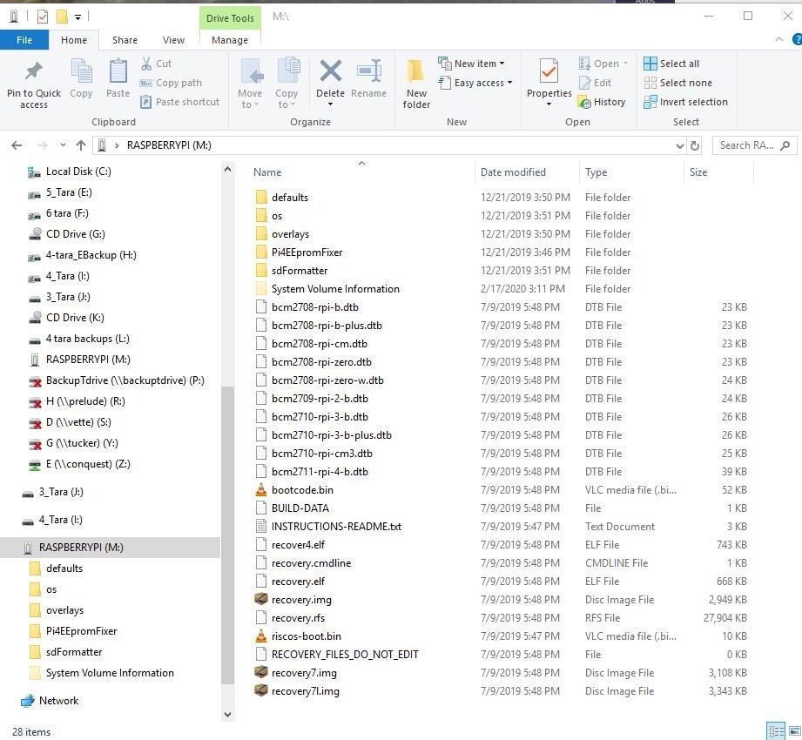
Task: Open address bar history dropdown
Action: tap(680, 145)
